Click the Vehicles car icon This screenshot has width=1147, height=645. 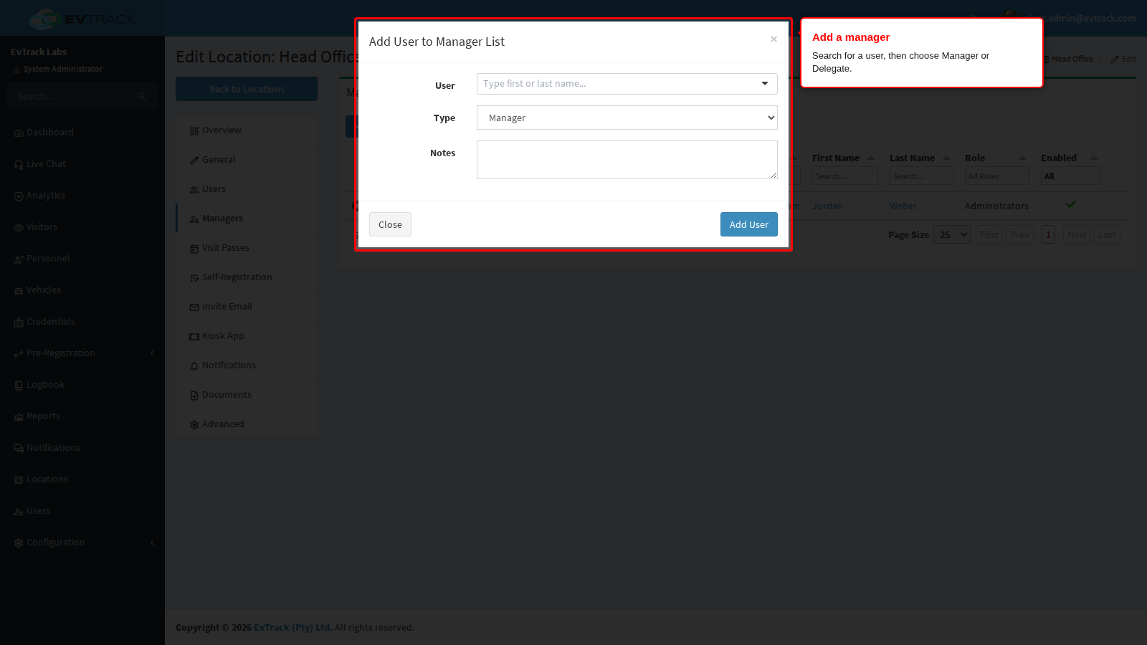pyautogui.click(x=19, y=291)
